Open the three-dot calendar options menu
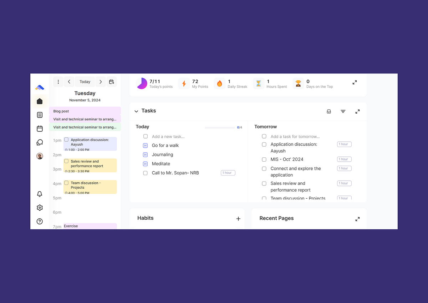Viewport: 428px width, 303px height. 58,82
